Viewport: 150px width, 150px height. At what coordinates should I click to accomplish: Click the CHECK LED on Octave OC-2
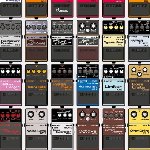(x=88, y=111)
